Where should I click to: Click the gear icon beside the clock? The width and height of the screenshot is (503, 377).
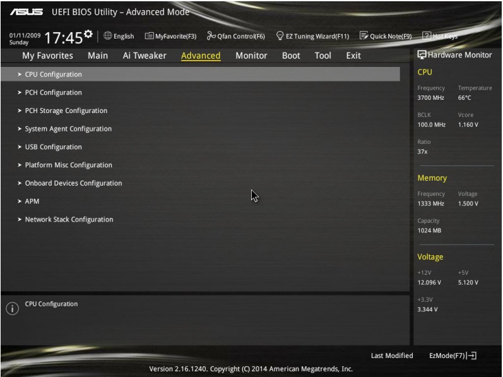click(x=88, y=33)
